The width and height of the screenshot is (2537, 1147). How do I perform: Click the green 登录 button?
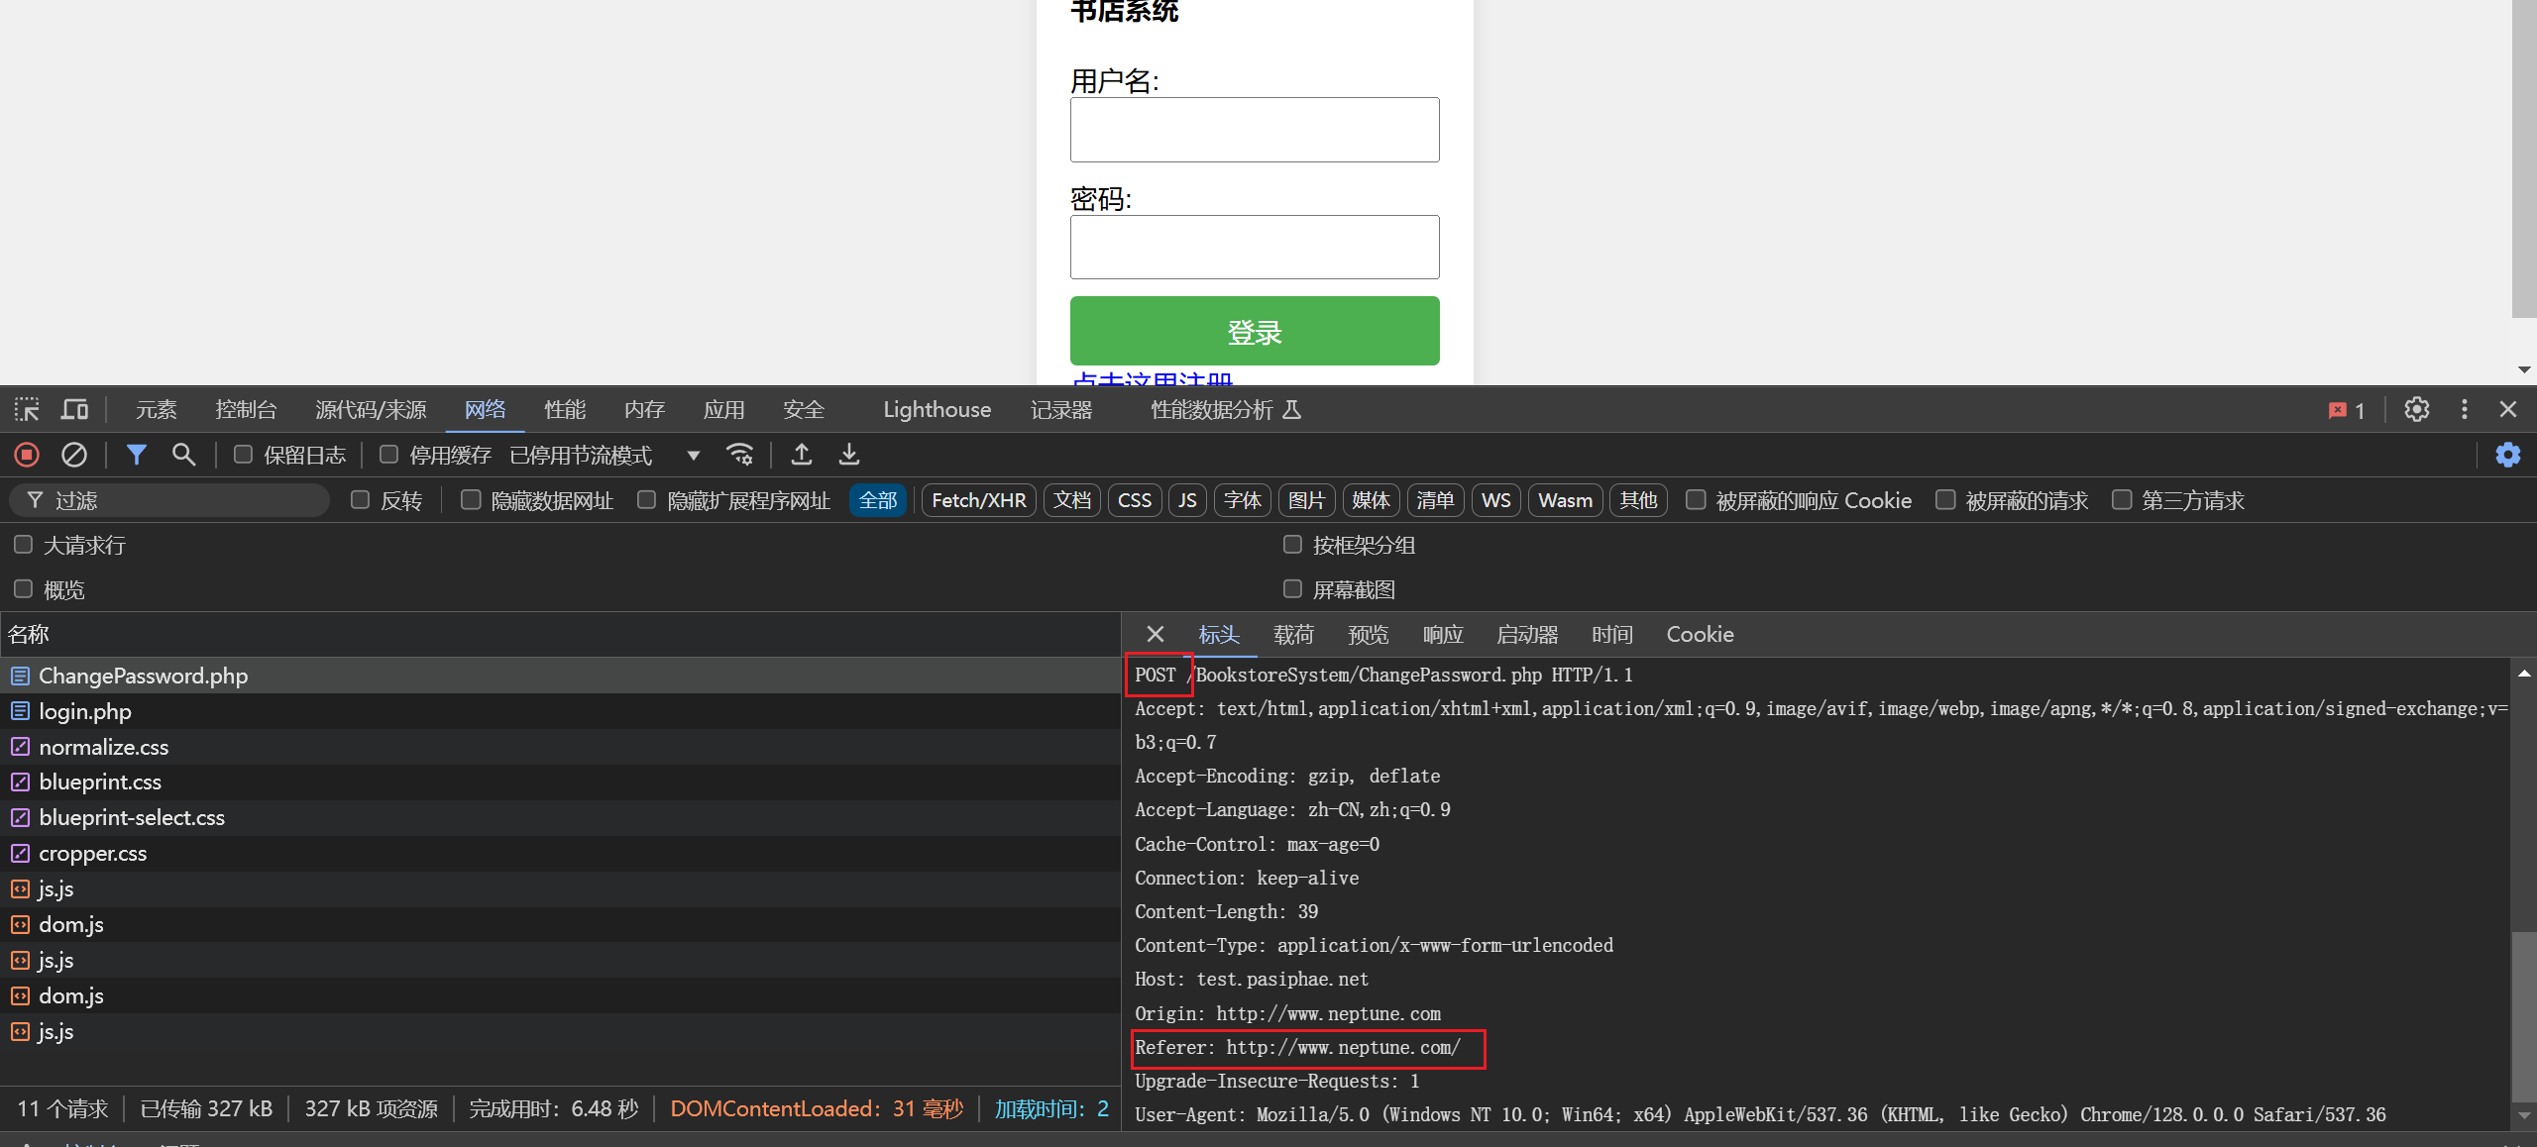click(x=1255, y=331)
